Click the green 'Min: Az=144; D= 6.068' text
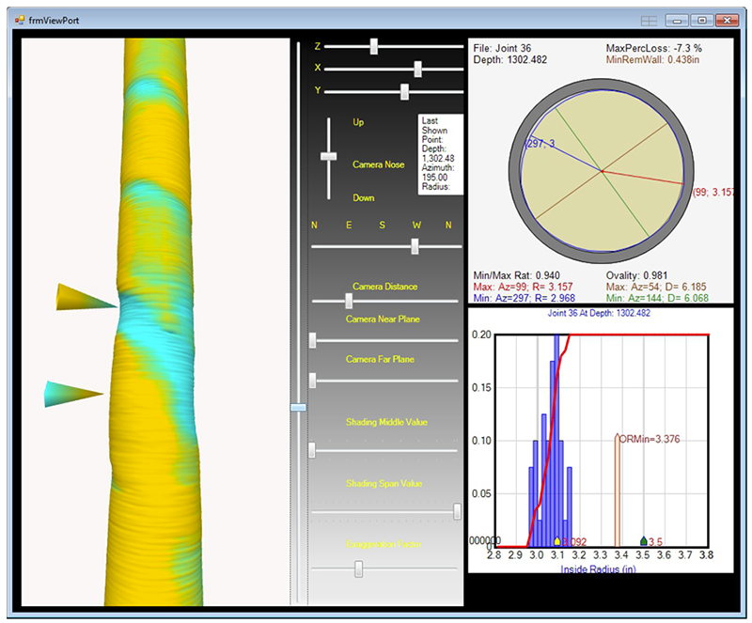 (657, 298)
